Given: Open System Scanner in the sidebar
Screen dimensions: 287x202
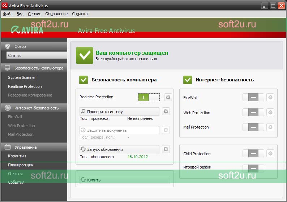Looking at the screenshot, I should pyautogui.click(x=22, y=77).
